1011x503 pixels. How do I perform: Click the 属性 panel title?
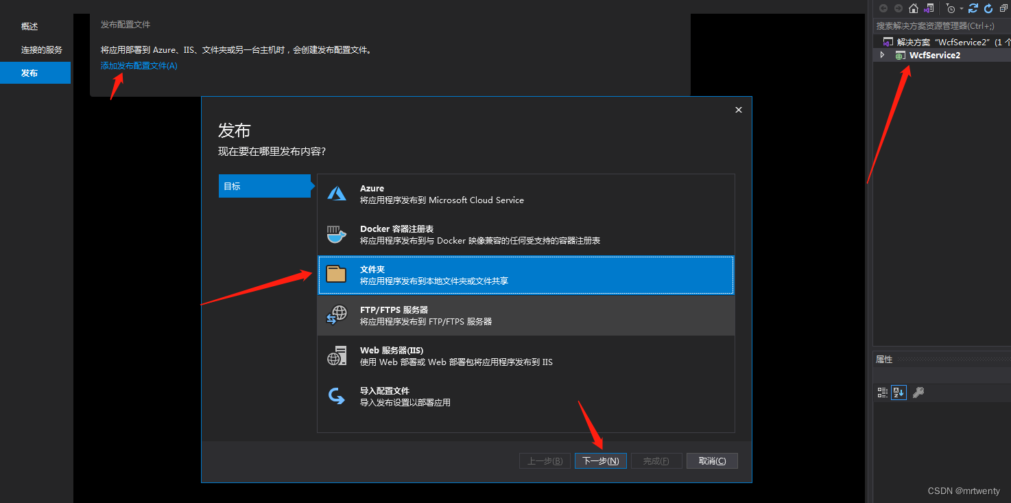[884, 359]
